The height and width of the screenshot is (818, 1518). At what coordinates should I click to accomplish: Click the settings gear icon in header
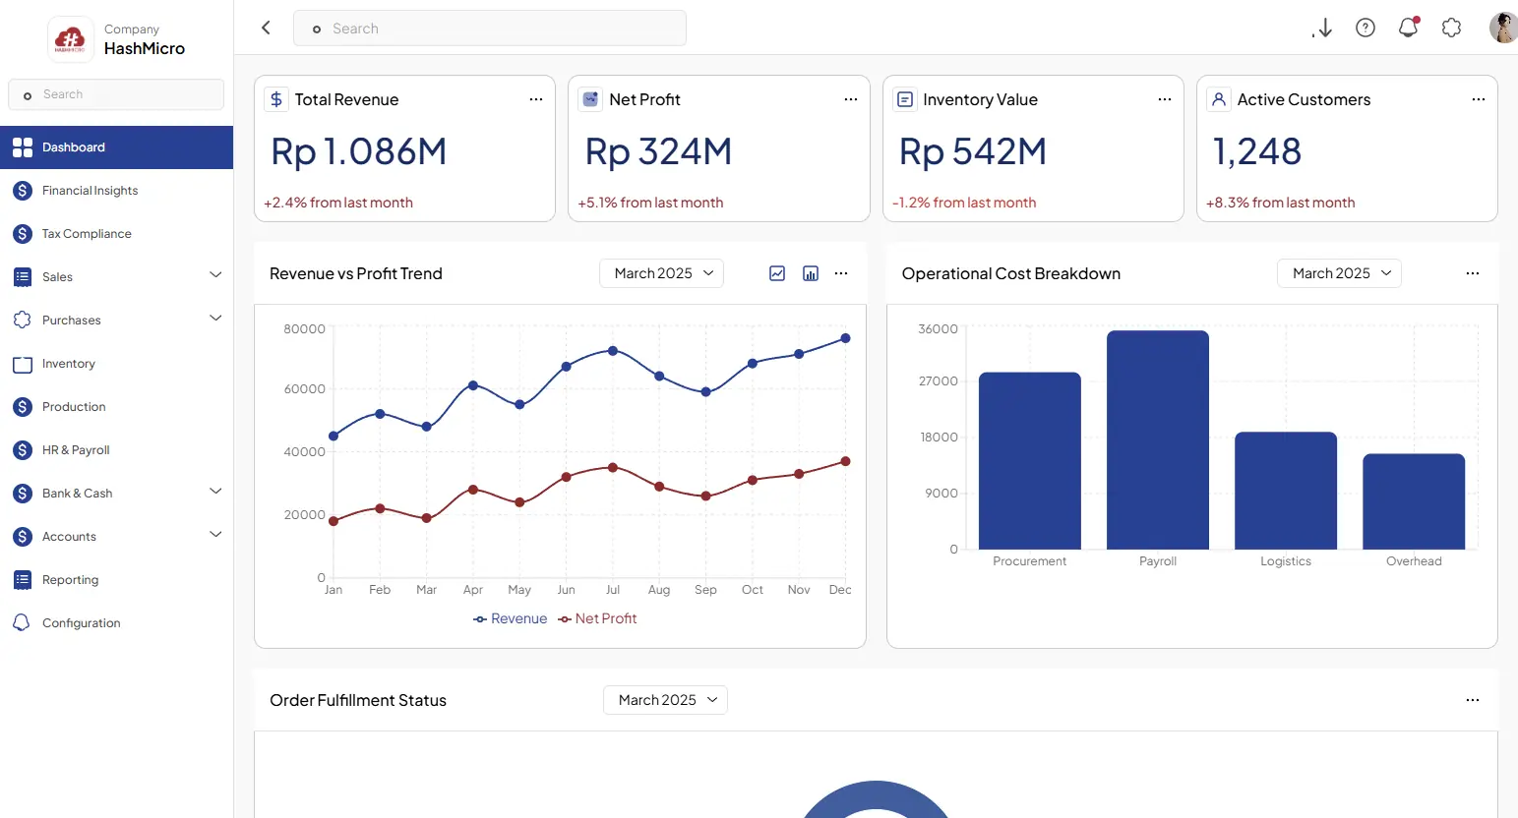[1451, 29]
